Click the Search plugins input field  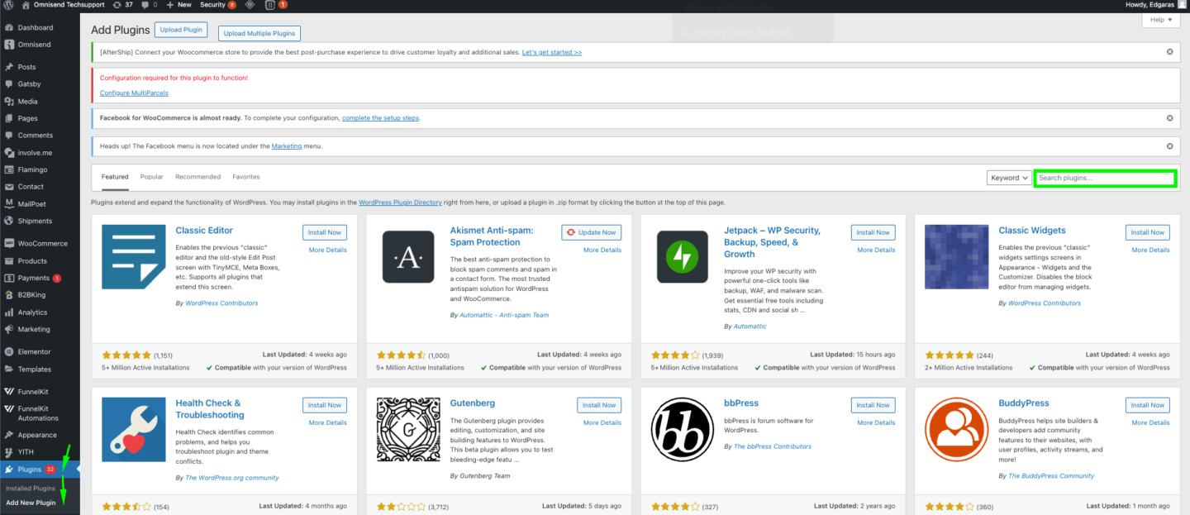[1104, 178]
